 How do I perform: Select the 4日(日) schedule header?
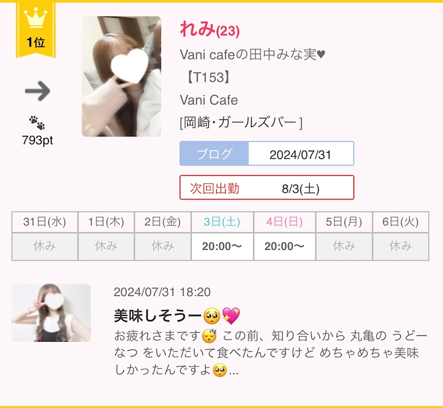(284, 222)
